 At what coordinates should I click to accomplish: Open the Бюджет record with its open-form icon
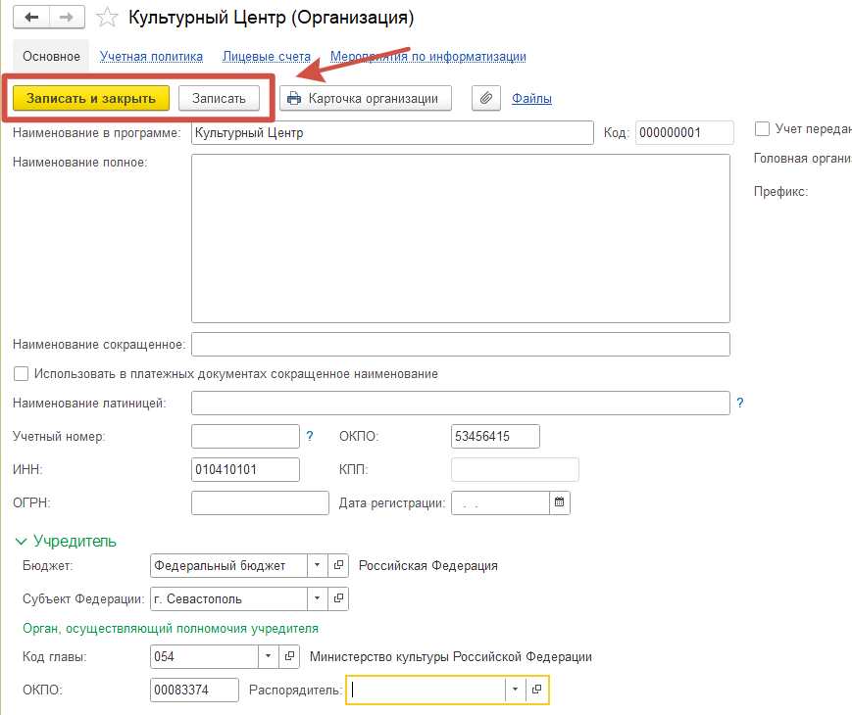(x=338, y=565)
